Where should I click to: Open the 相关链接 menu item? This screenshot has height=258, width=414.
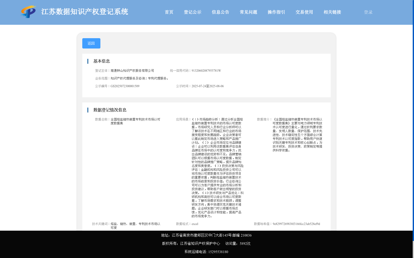coord(332,12)
